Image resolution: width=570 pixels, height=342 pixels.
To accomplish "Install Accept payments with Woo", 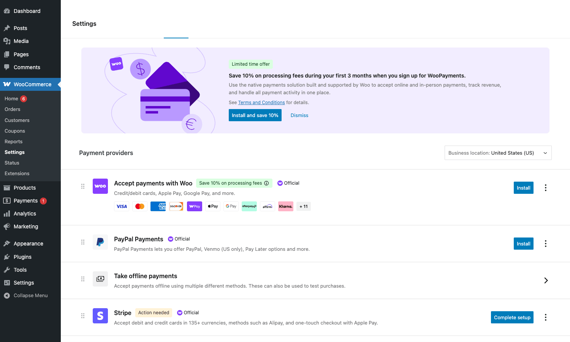I will pos(523,188).
